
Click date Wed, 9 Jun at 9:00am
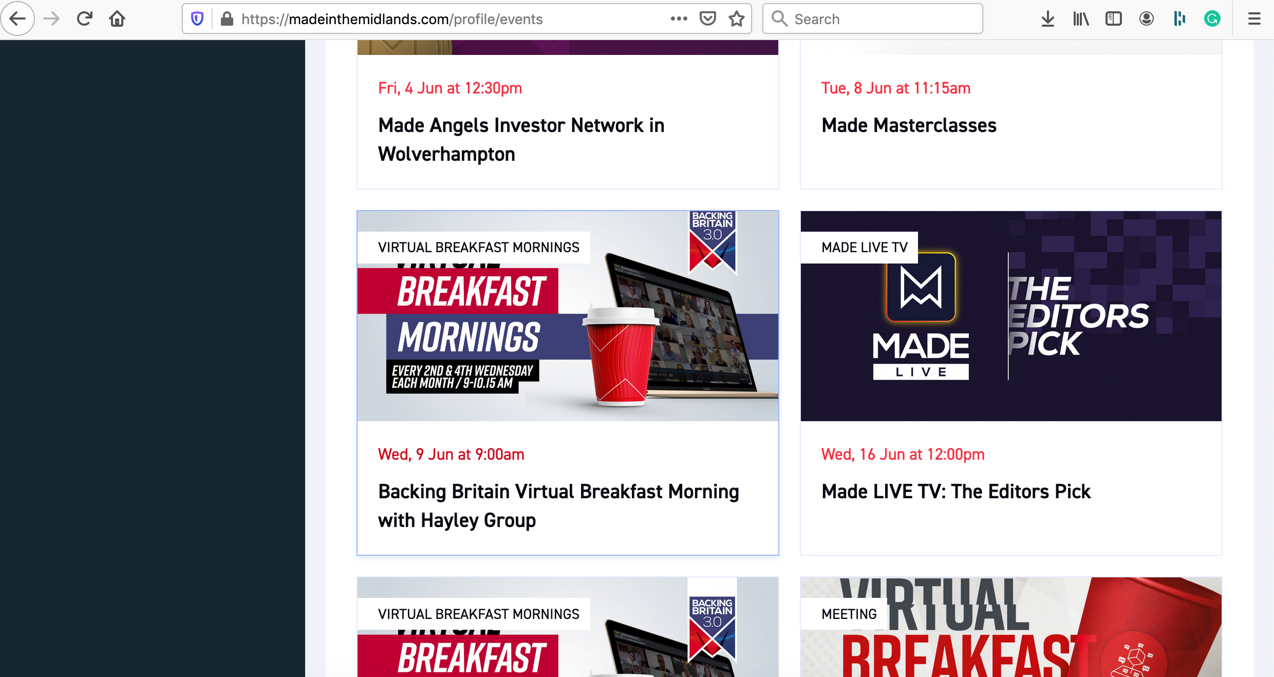click(x=451, y=454)
